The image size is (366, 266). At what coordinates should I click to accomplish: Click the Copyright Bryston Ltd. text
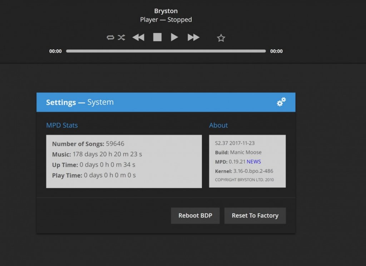(x=244, y=180)
